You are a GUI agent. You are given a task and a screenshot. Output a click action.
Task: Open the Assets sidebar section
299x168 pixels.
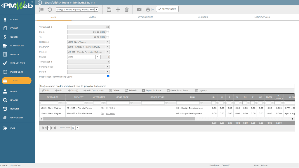14,54
